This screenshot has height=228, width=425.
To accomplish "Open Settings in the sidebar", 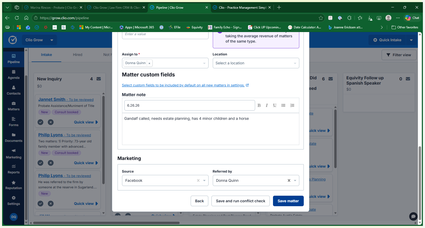I will tap(14, 201).
